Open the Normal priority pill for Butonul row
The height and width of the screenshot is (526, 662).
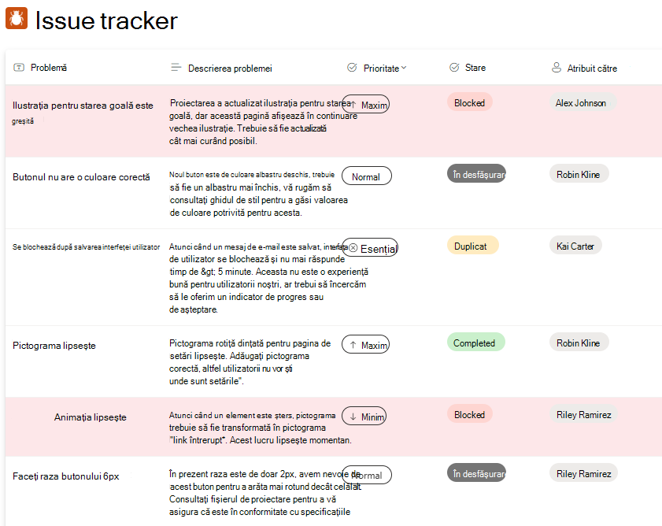[x=367, y=176]
